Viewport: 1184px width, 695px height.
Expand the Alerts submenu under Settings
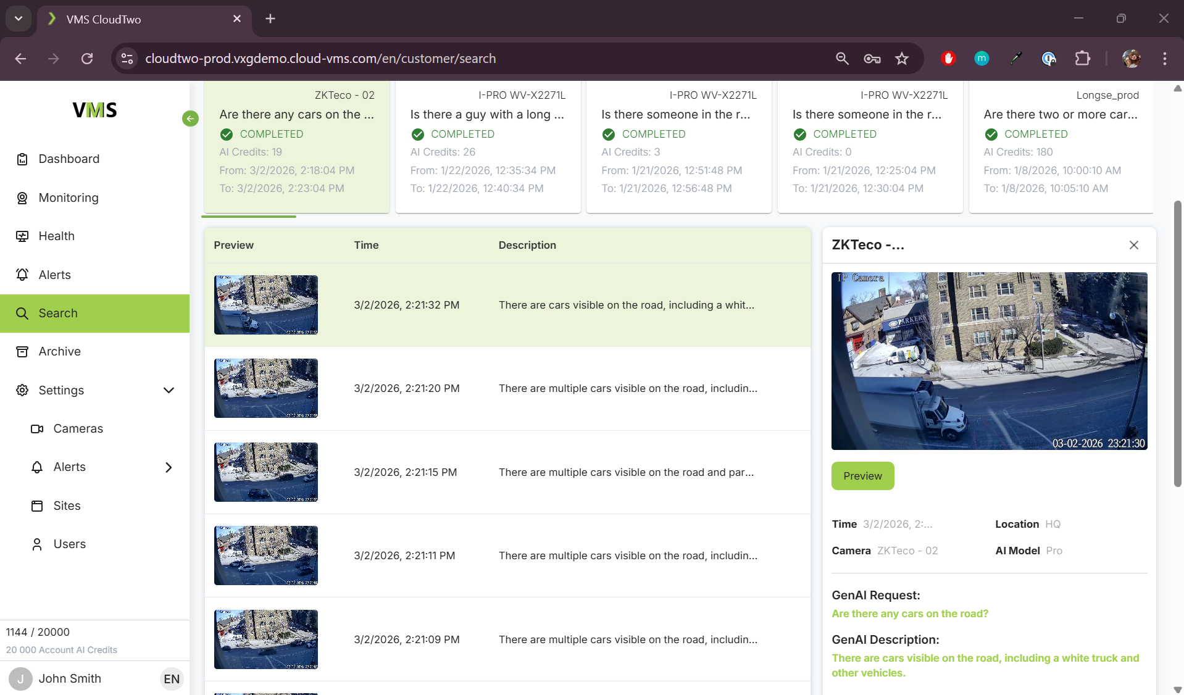(169, 467)
